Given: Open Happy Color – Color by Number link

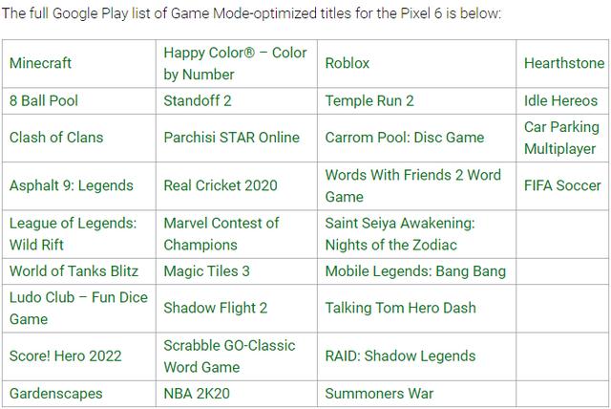Looking at the screenshot, I should (235, 63).
